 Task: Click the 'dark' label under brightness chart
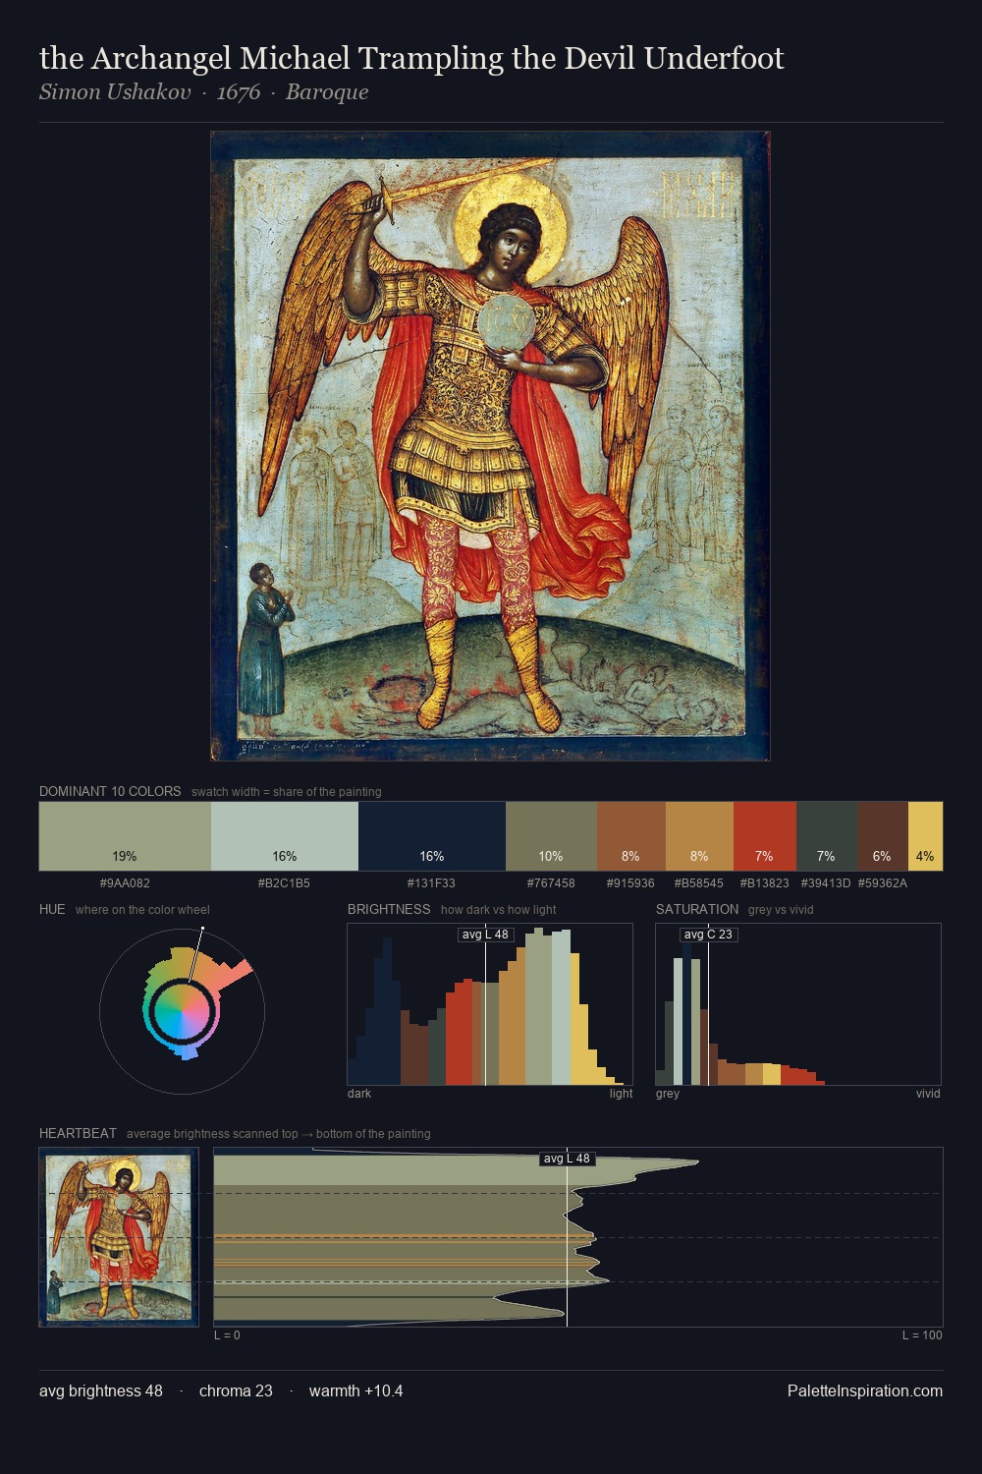coord(359,1094)
